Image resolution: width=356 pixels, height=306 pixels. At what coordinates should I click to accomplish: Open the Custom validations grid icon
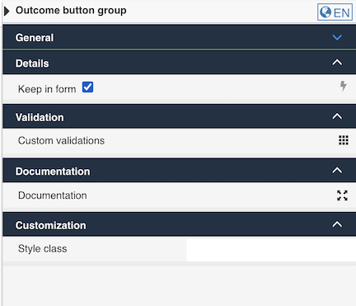point(344,140)
